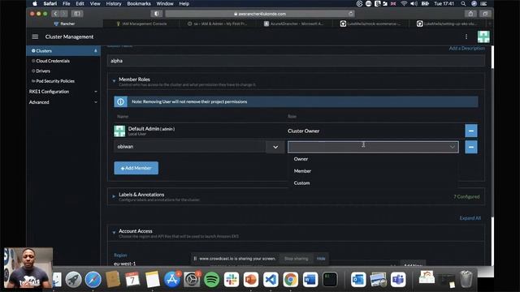Viewport: 520px width, 292px height.
Task: Click the Add a Description link
Action: click(467, 49)
